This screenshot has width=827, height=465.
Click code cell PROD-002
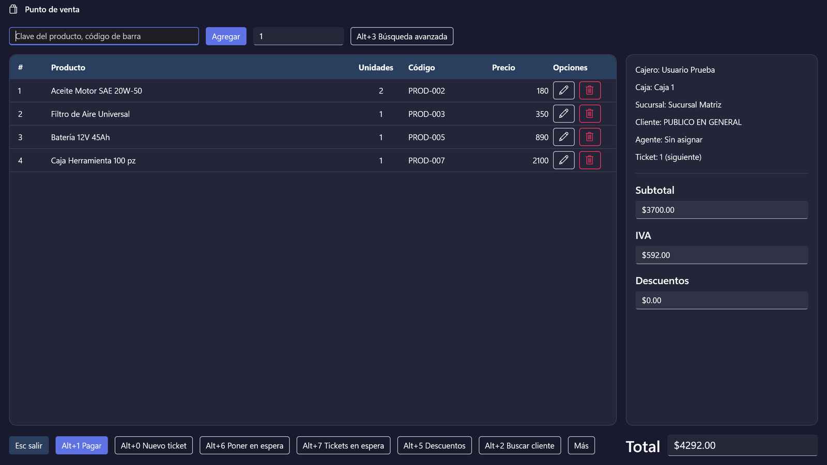tap(426, 91)
